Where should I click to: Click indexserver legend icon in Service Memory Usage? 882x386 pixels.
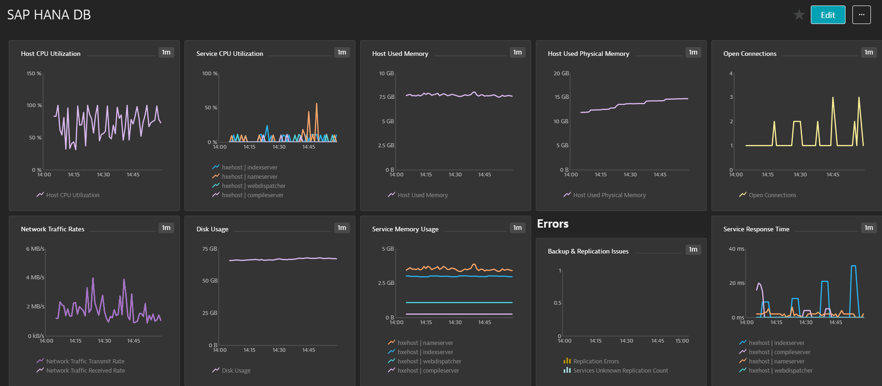click(x=392, y=352)
